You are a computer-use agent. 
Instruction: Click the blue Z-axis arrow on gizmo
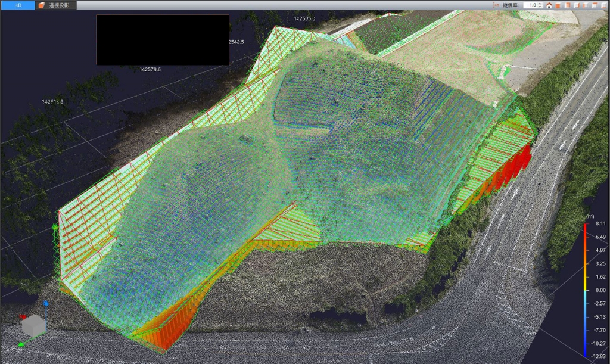pyautogui.click(x=46, y=304)
